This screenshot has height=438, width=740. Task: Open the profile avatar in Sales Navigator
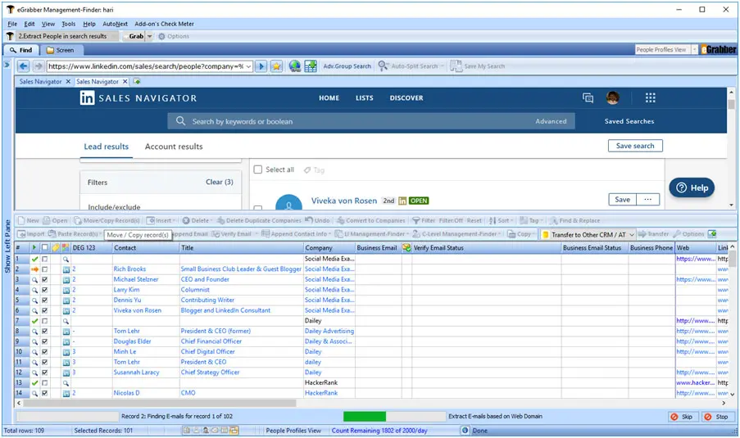coord(613,97)
